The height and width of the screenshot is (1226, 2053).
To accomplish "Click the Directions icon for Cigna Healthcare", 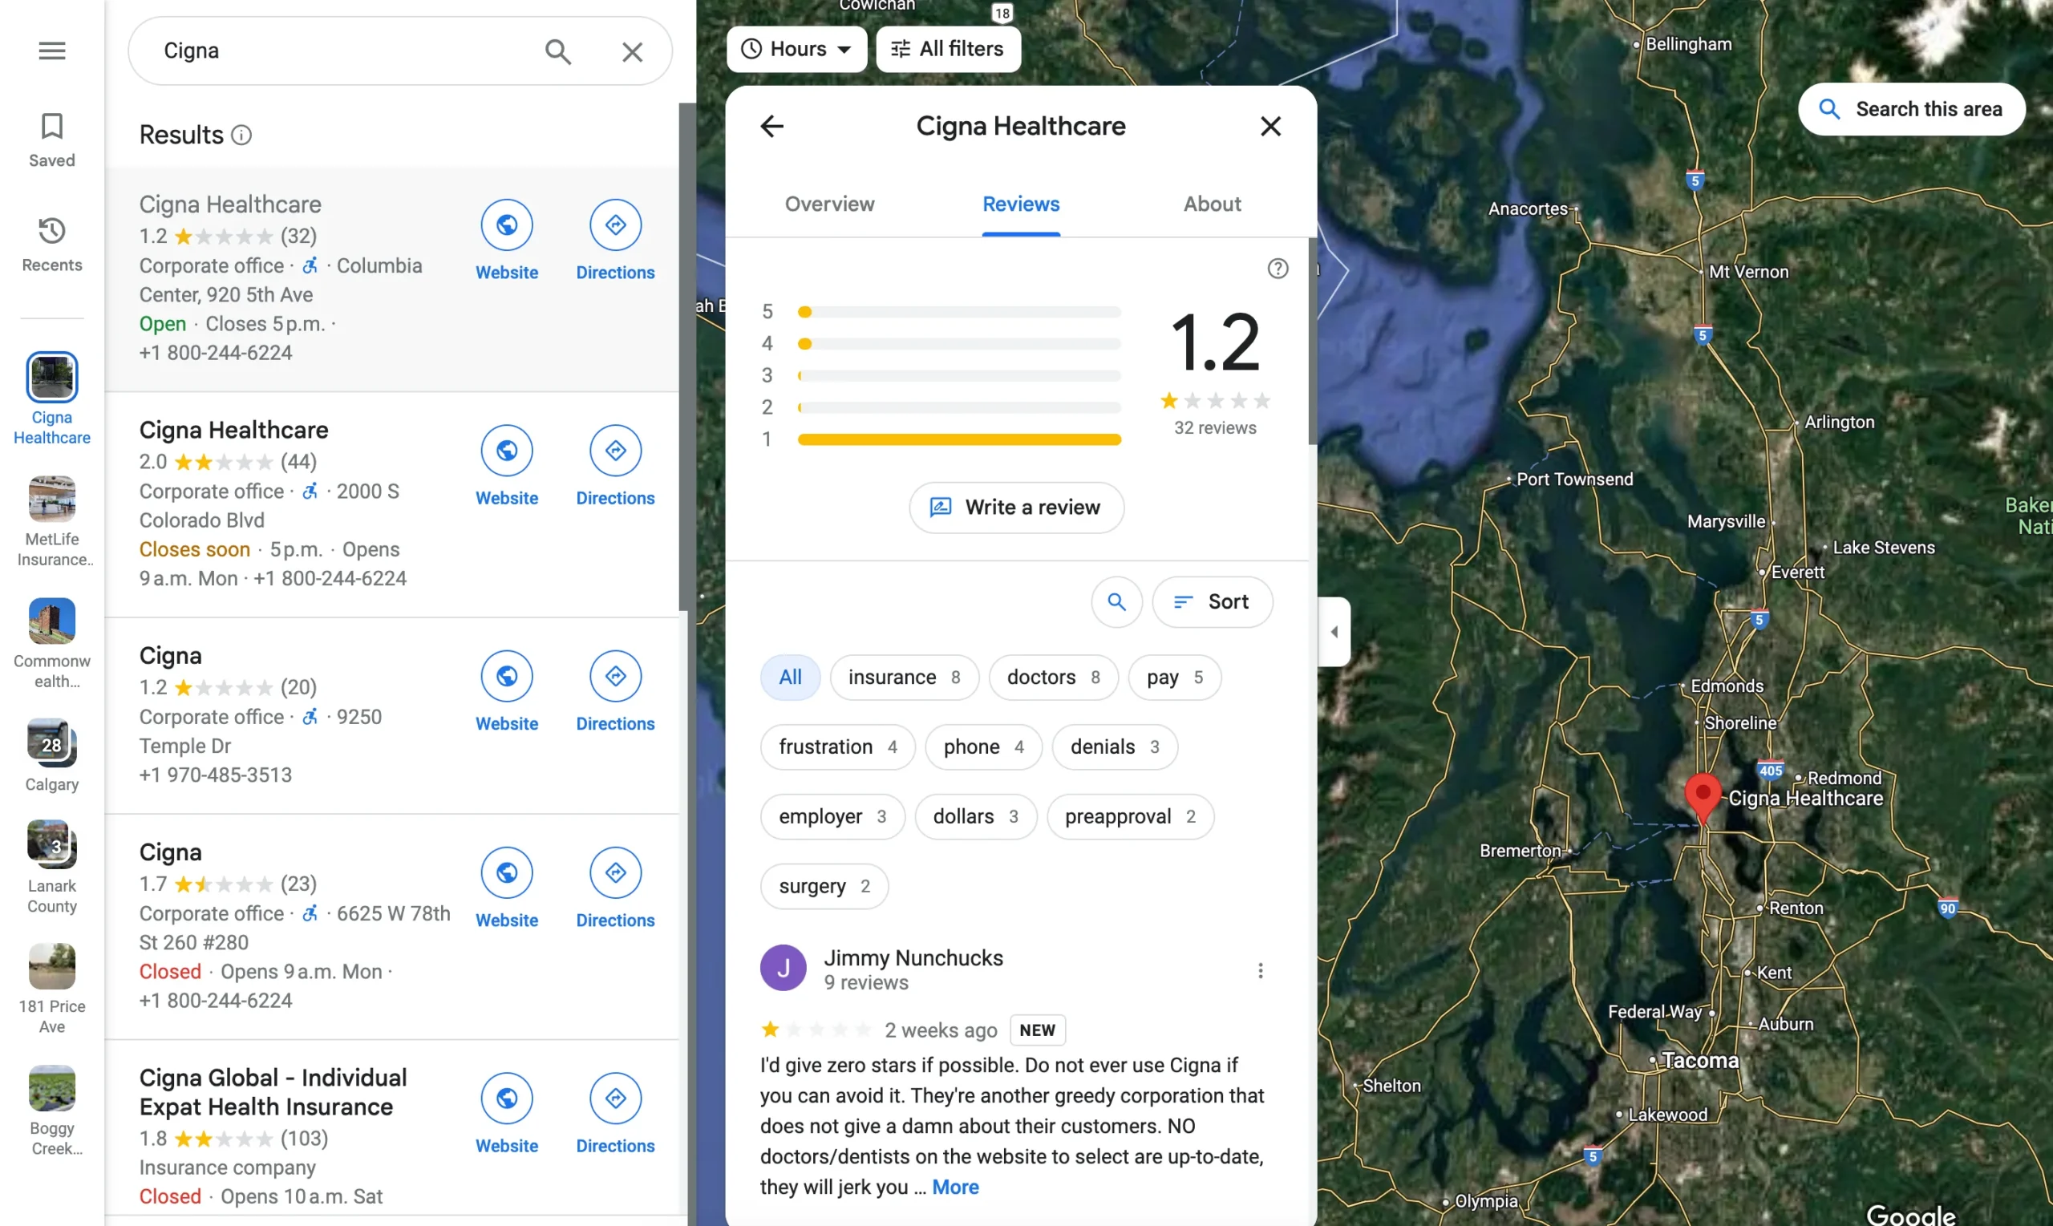I will [614, 225].
